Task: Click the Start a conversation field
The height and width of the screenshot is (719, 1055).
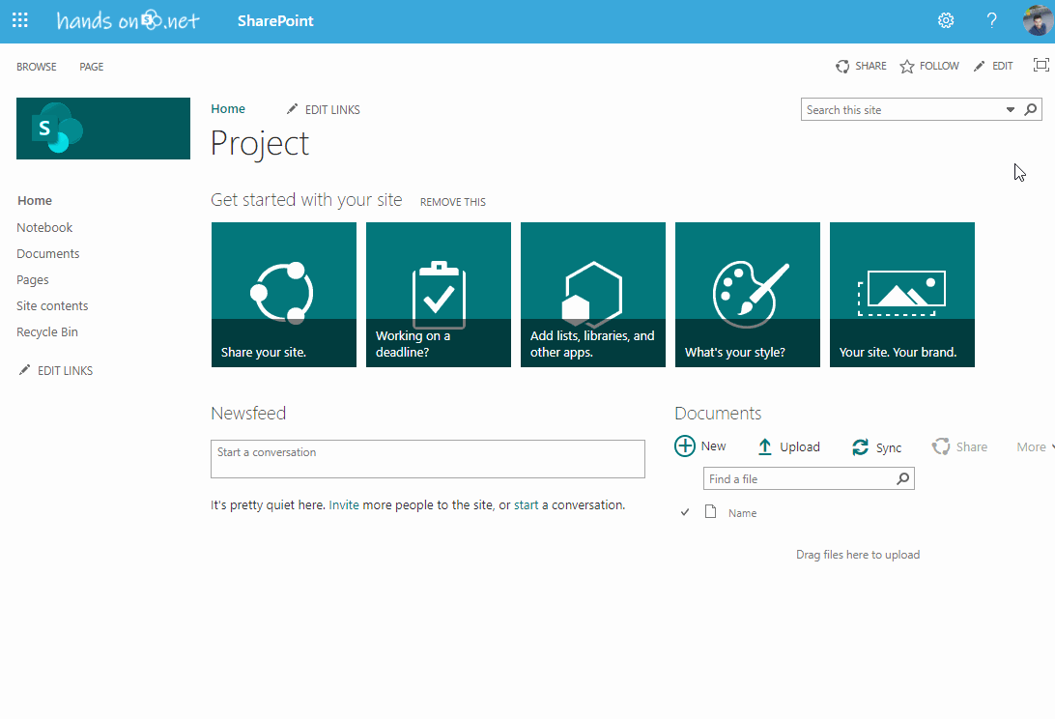Action: point(428,458)
